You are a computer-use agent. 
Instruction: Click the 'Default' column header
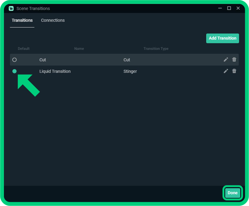[24, 49]
